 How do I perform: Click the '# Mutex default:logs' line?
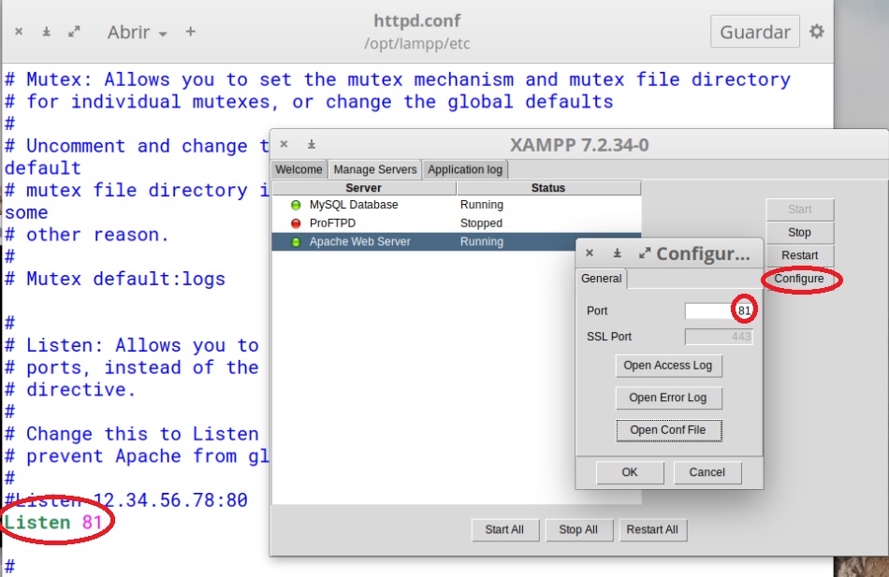coord(115,279)
